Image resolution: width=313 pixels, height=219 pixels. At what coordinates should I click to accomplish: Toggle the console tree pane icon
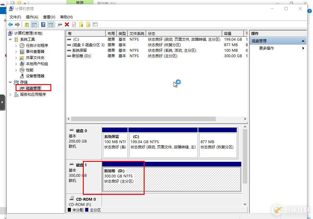34,24
